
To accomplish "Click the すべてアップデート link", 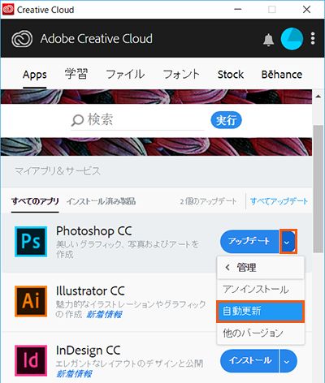I will coord(279,201).
